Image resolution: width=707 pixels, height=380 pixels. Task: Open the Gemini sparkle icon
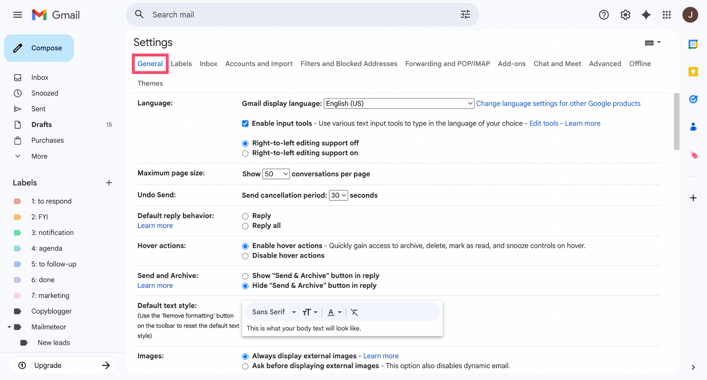pos(646,15)
